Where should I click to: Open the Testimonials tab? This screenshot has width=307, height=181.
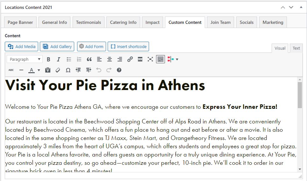click(x=89, y=22)
